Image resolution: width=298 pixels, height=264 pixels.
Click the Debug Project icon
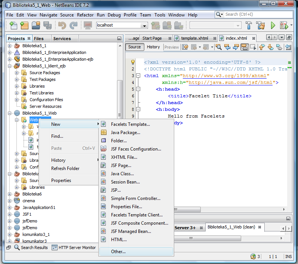point(284,25)
